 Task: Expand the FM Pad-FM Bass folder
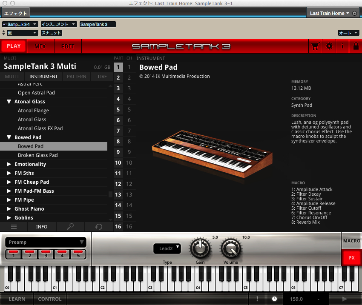click(9, 191)
